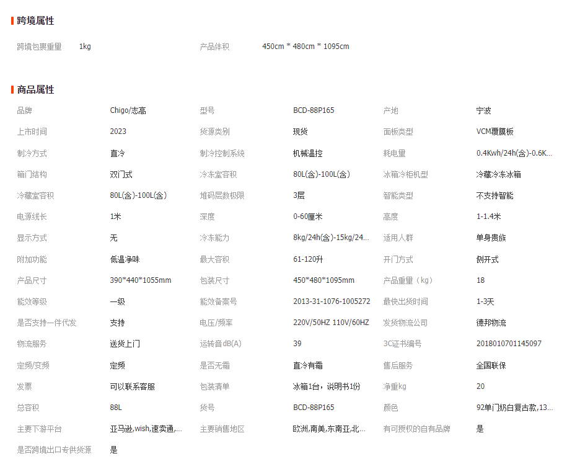Screen dimensions: 567x464
Task: Click the 主要下游平台 attribute label
Action: [x=40, y=429]
